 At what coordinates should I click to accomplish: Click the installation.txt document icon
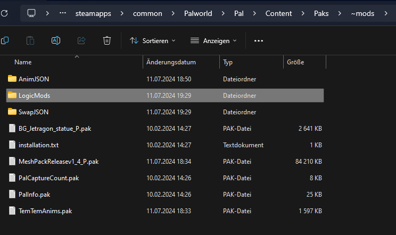coord(12,145)
